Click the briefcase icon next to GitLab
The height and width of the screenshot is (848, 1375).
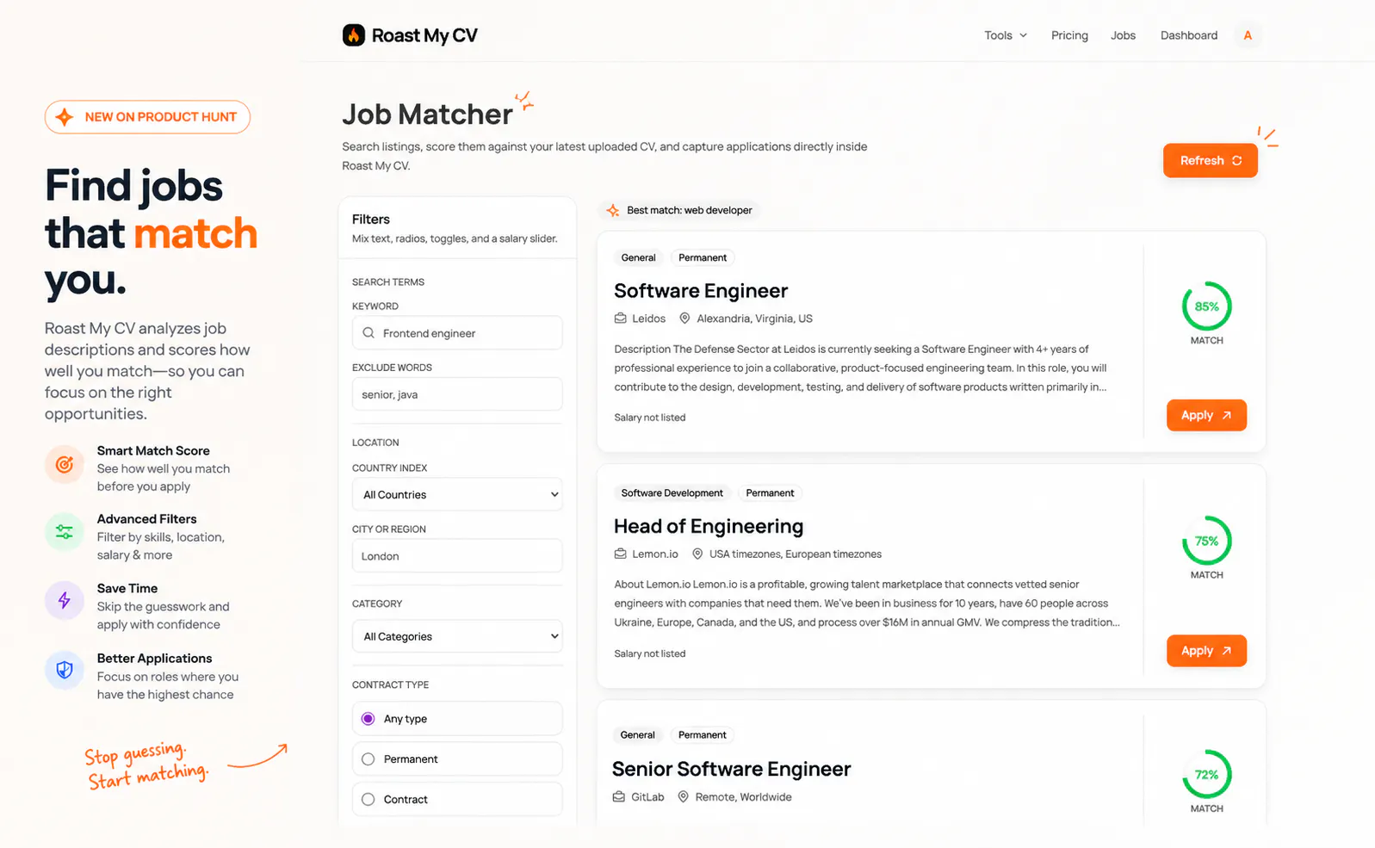click(618, 797)
